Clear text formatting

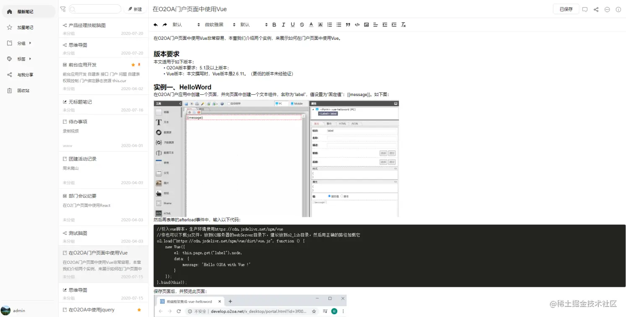tap(403, 24)
